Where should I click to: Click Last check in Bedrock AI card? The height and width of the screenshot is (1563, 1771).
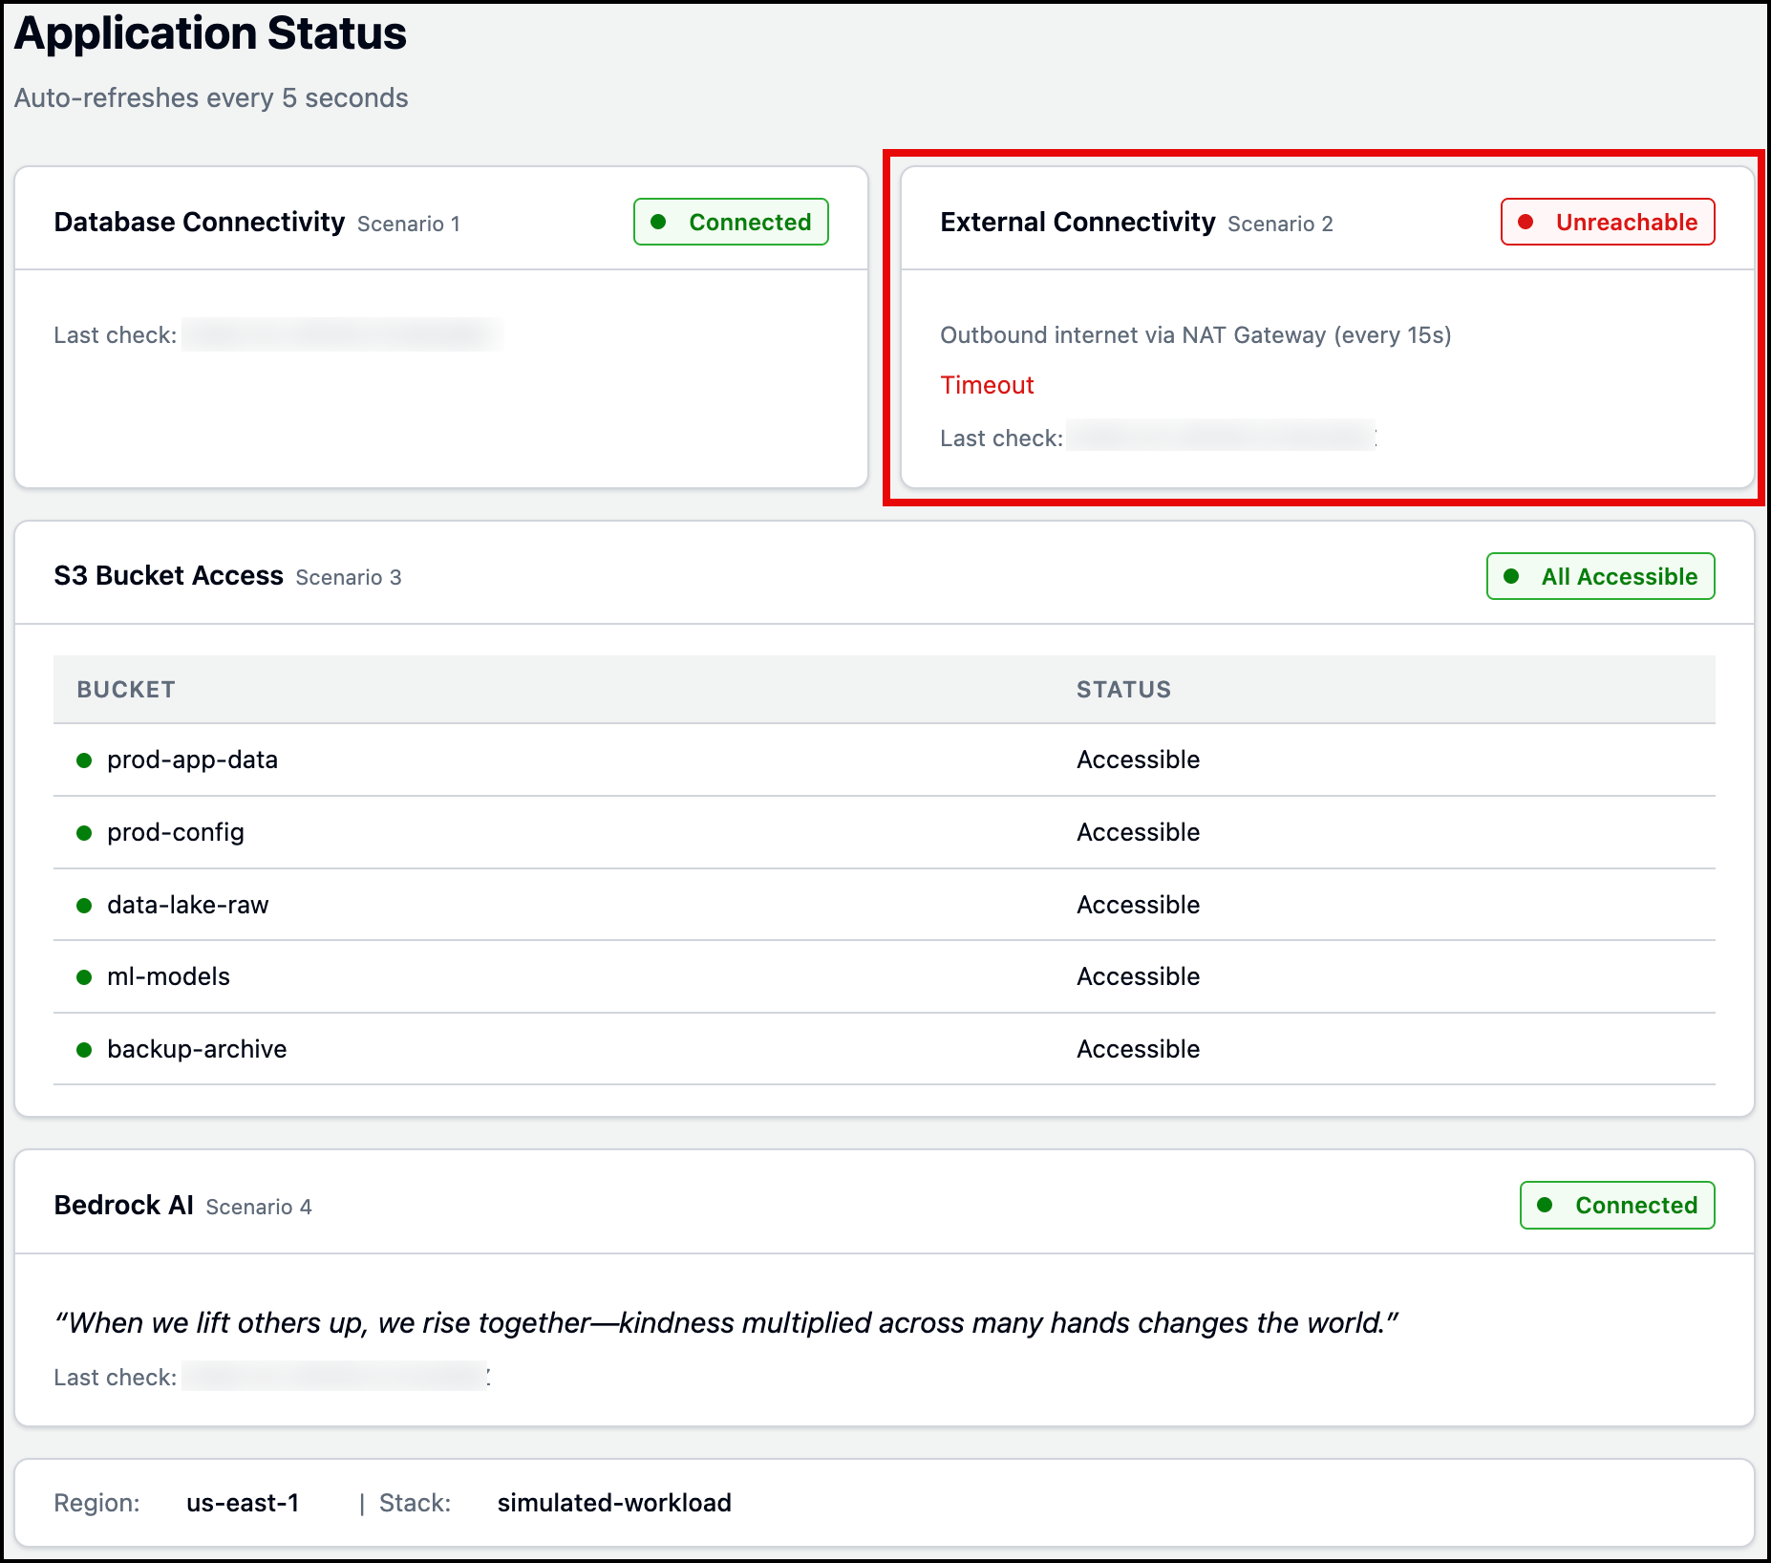click(115, 1378)
